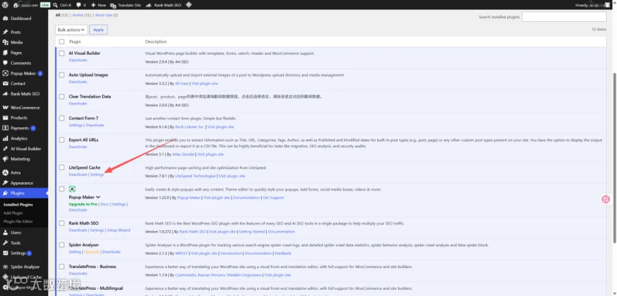Image resolution: width=617 pixels, height=296 pixels.
Task: Open Translate Site in admin bar
Action: pyautogui.click(x=125, y=5)
